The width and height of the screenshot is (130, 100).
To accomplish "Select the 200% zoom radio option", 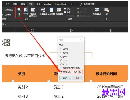I will pos(61,49).
